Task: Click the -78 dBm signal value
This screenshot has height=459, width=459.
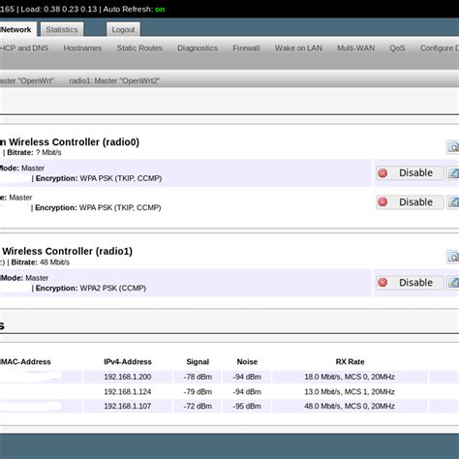Action: (x=198, y=377)
